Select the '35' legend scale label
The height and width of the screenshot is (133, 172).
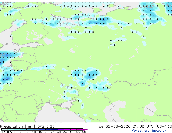click(x=65, y=132)
